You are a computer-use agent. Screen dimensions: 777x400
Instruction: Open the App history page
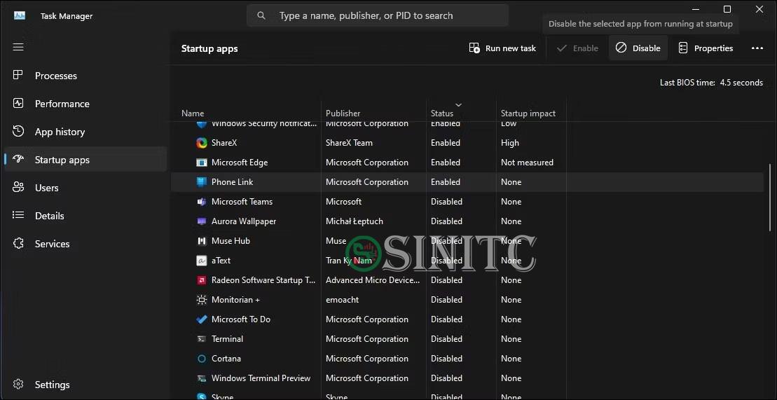click(x=85, y=132)
